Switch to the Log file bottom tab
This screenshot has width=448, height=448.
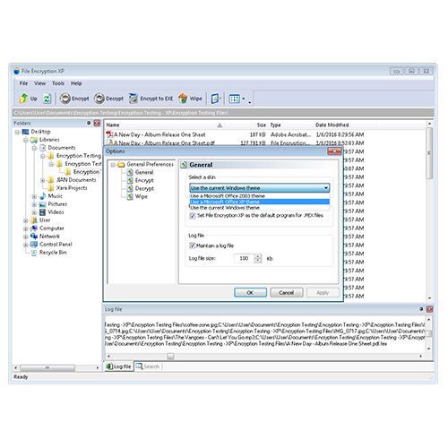[118, 366]
